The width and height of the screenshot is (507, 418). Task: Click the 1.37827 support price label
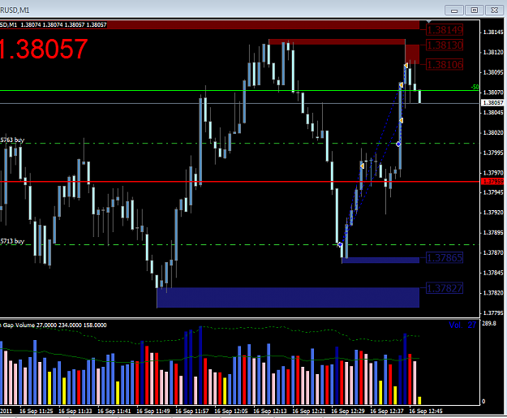445,288
